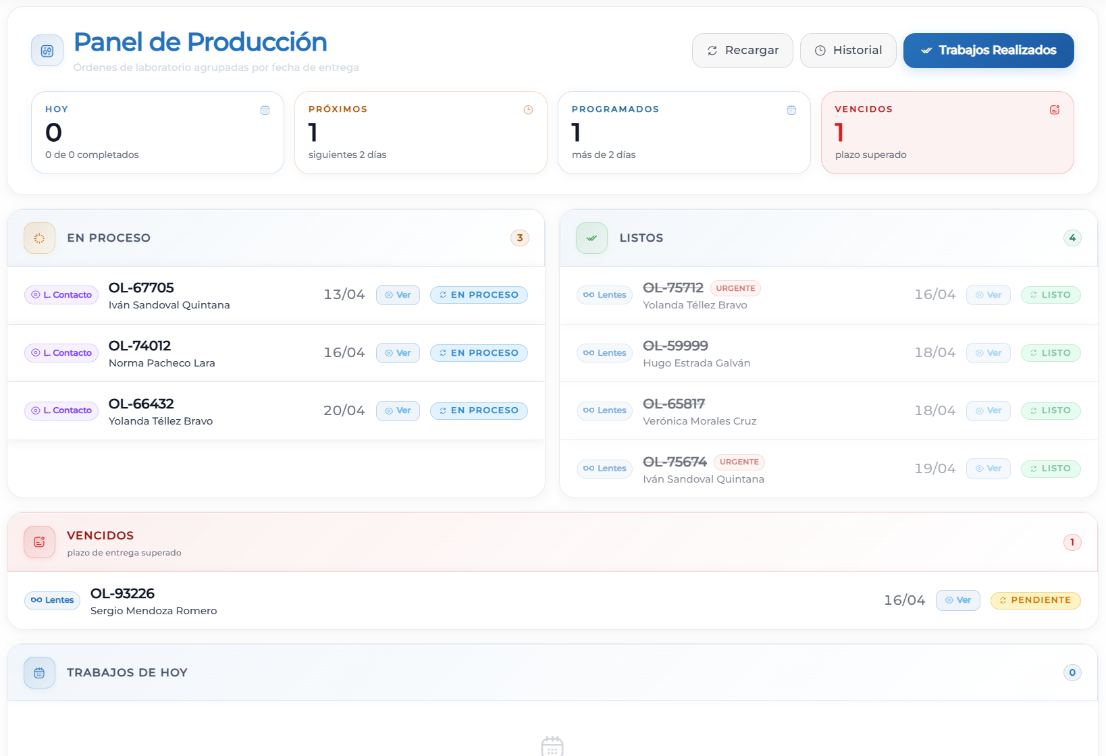View overdue order OL-93226
1106x756 pixels.
pyautogui.click(x=957, y=600)
